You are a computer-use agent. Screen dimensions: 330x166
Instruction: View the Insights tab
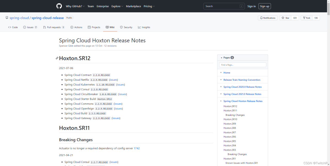coord(144,27)
